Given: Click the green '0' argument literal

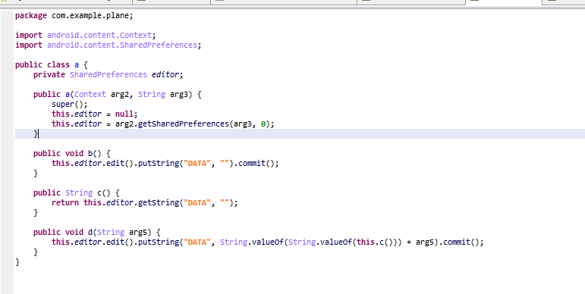Looking at the screenshot, I should coord(263,124).
